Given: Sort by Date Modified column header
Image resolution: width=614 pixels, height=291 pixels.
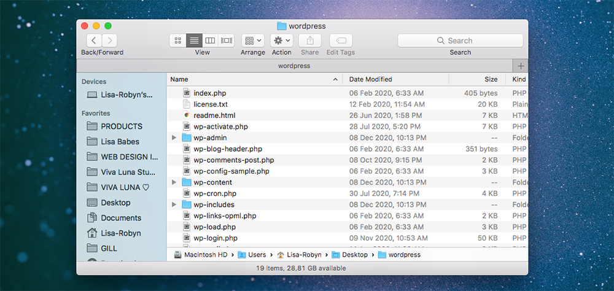Looking at the screenshot, I should tap(371, 79).
